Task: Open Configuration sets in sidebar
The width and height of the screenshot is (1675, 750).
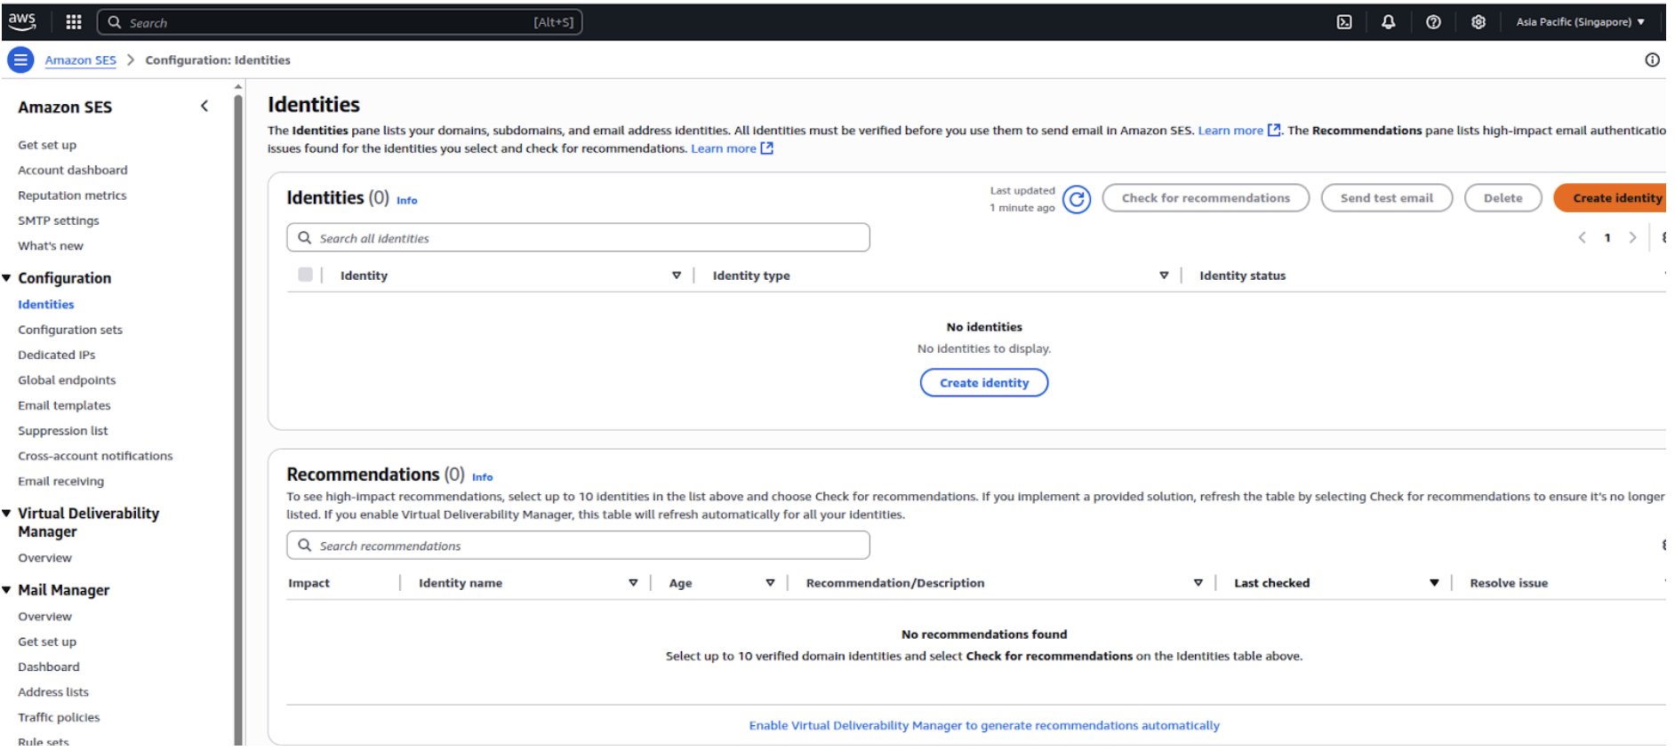Action: [x=70, y=330]
